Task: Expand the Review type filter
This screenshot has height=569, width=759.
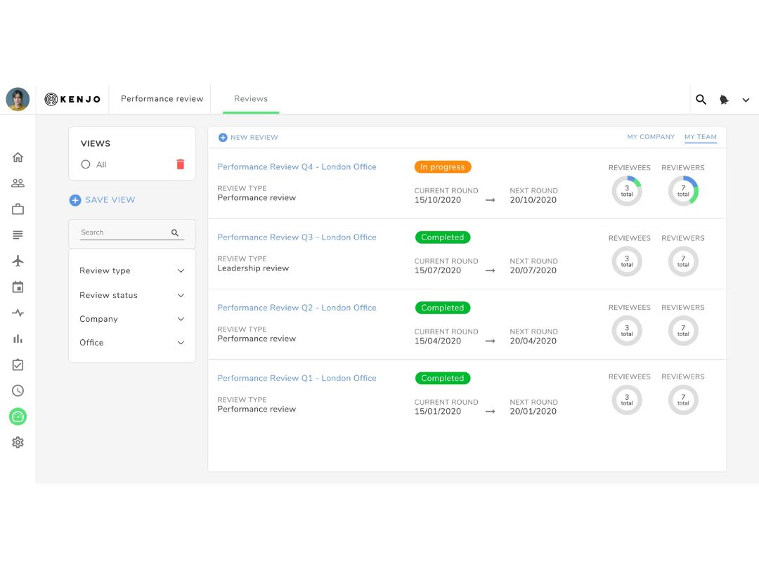Action: pos(132,271)
